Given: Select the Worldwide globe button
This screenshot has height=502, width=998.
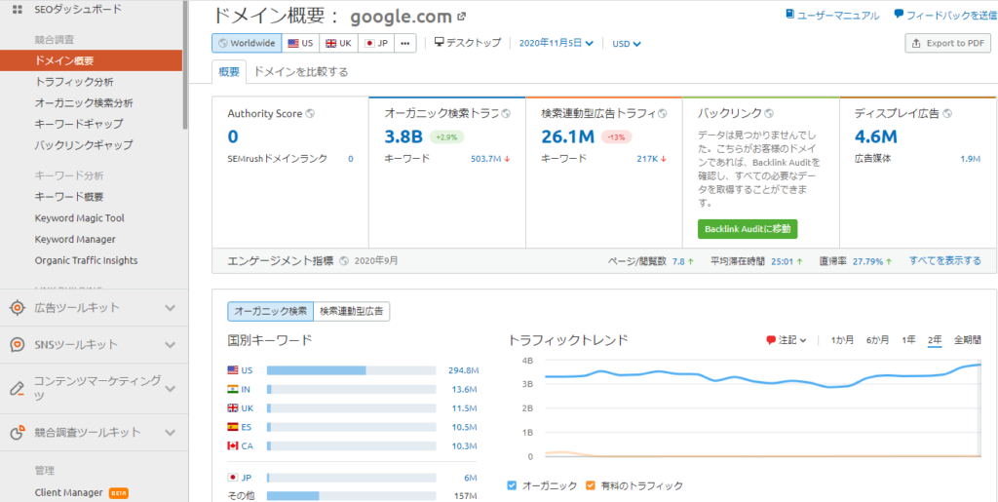Looking at the screenshot, I should click(x=247, y=43).
